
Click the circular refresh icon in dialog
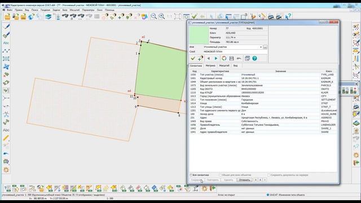tap(224, 59)
